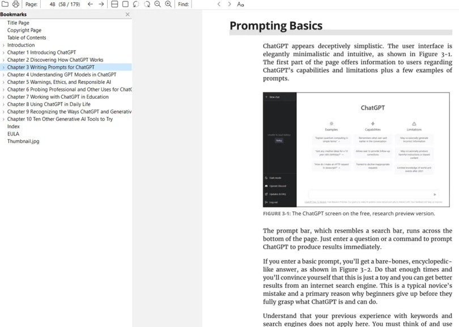Jump to Table of Contents bookmark
459x327 pixels.
click(27, 37)
